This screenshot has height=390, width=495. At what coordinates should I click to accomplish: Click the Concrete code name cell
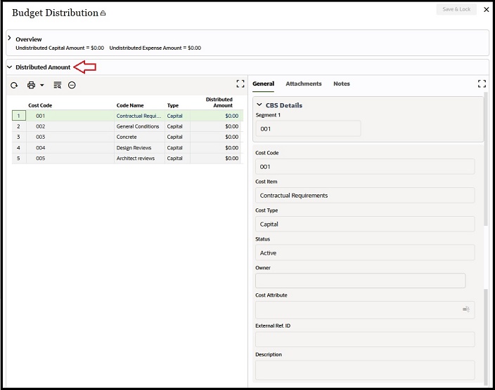(x=139, y=137)
